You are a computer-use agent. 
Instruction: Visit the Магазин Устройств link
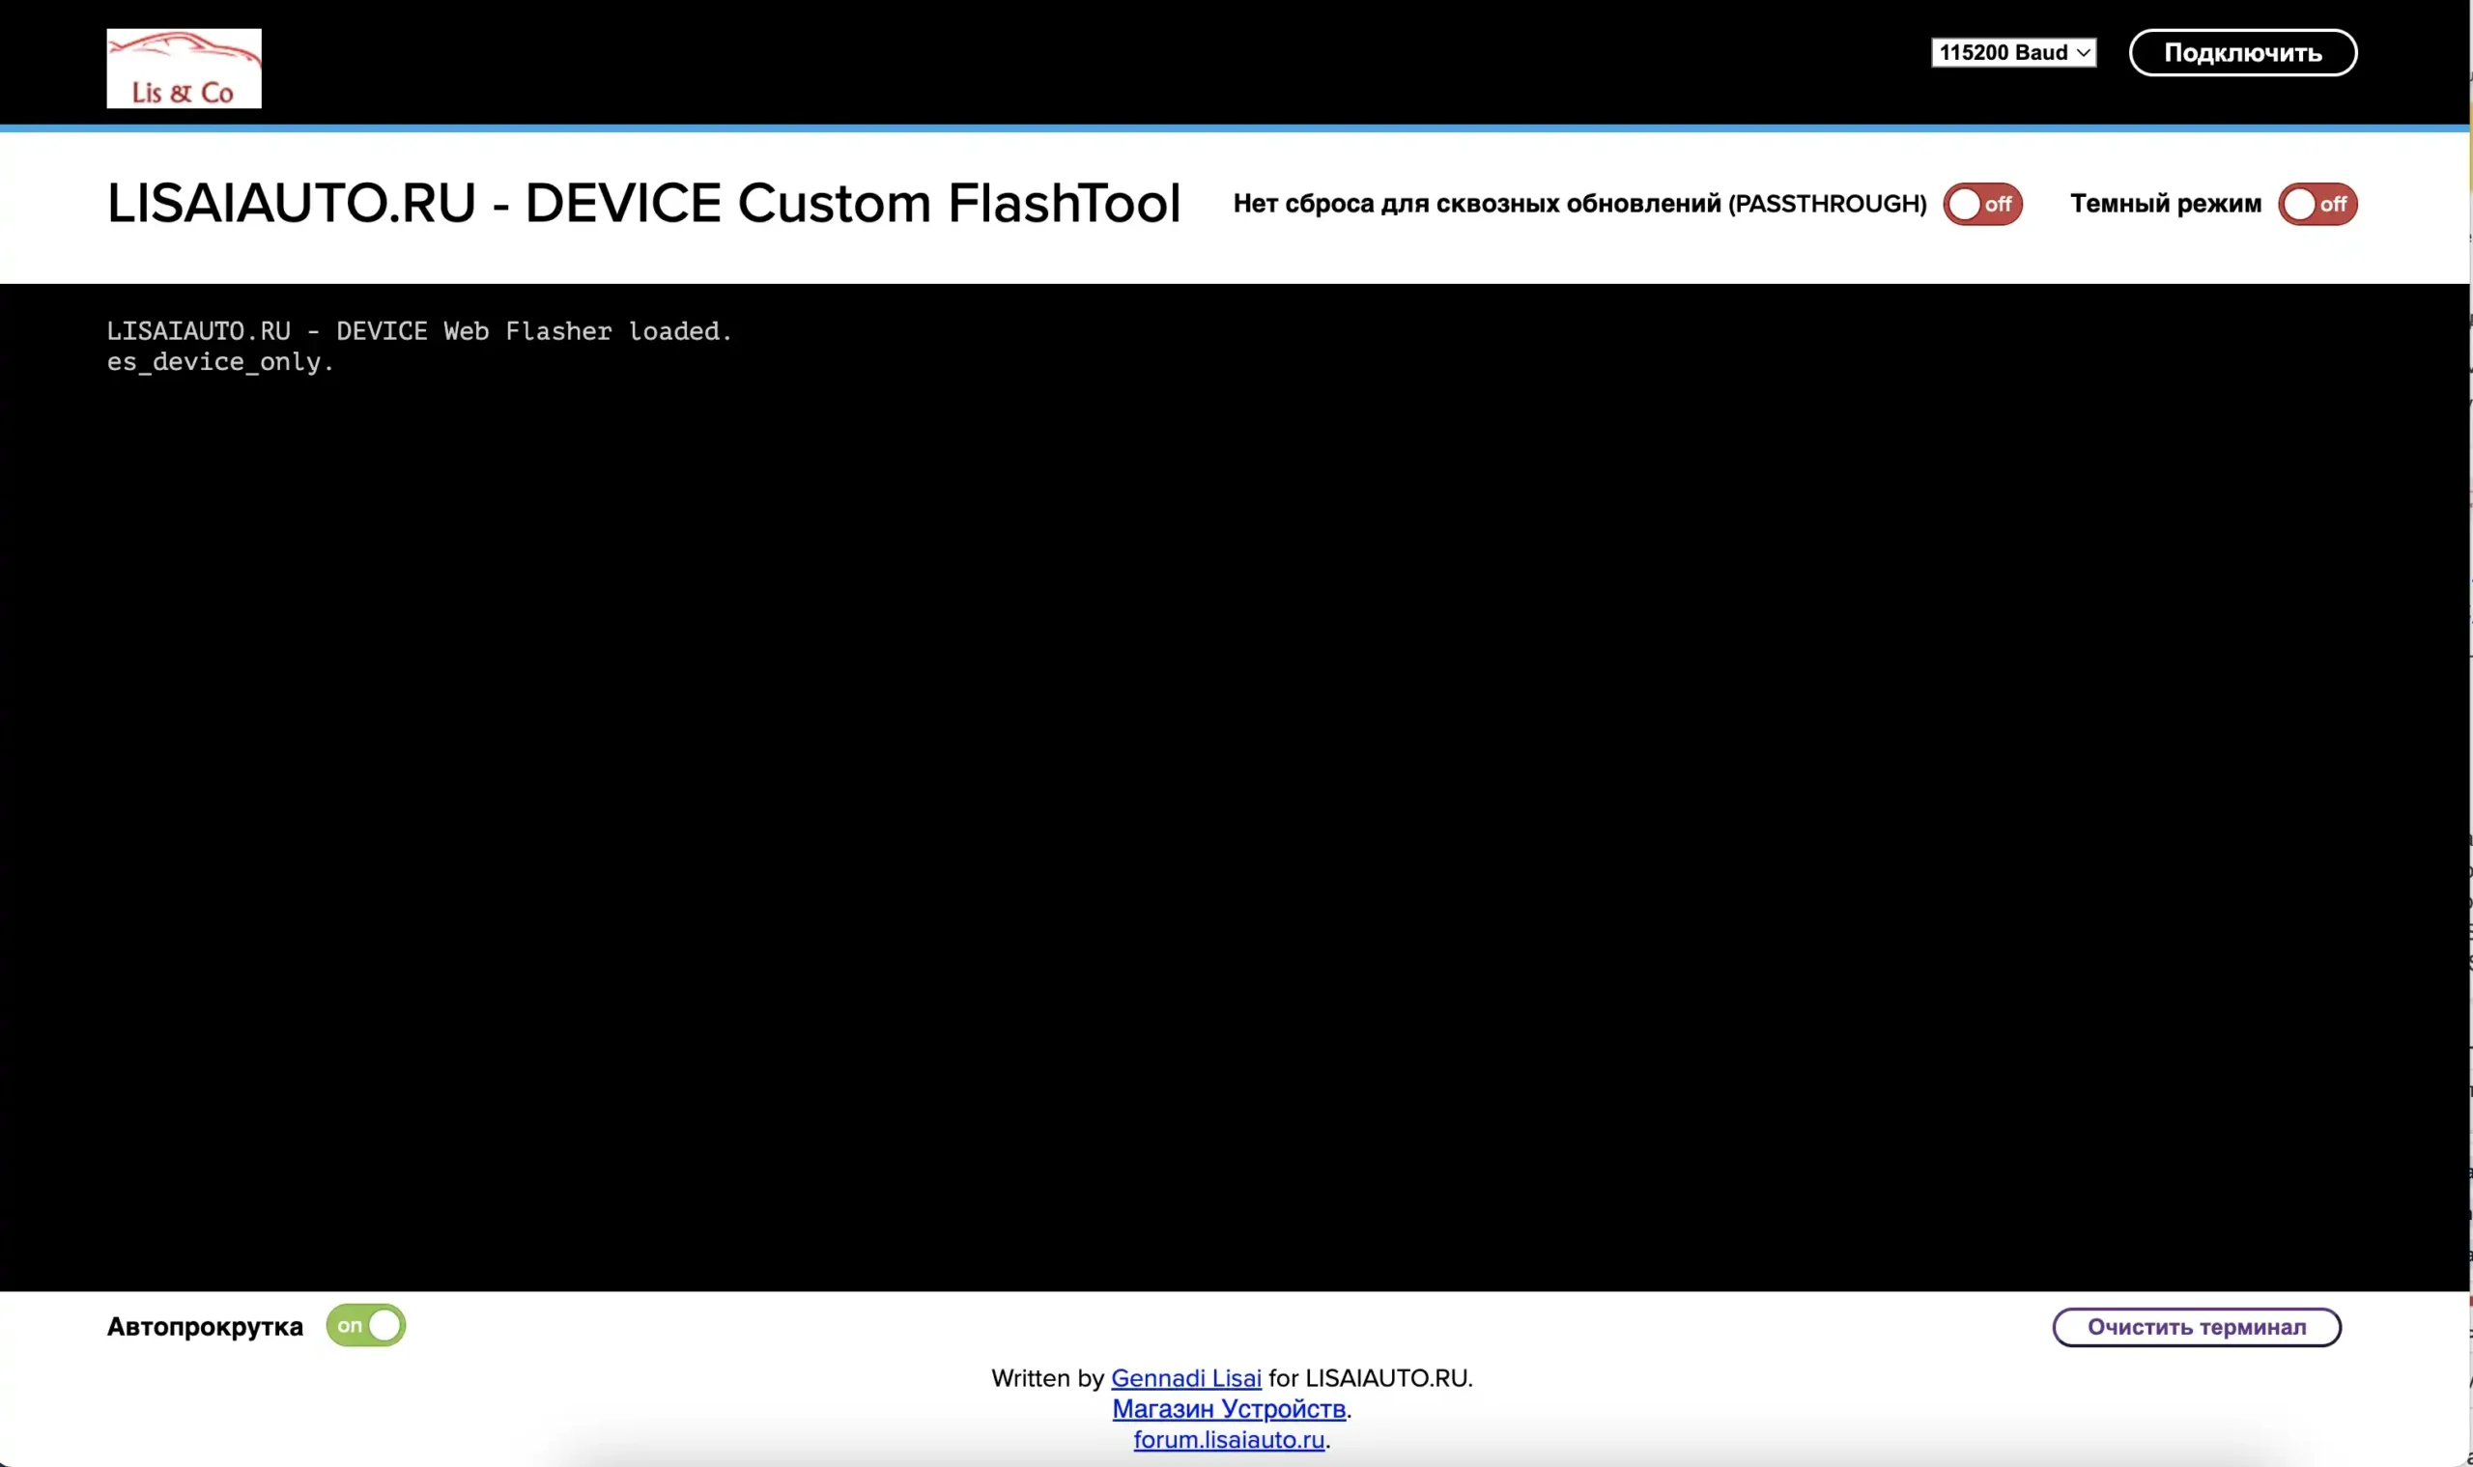coord(1228,1409)
